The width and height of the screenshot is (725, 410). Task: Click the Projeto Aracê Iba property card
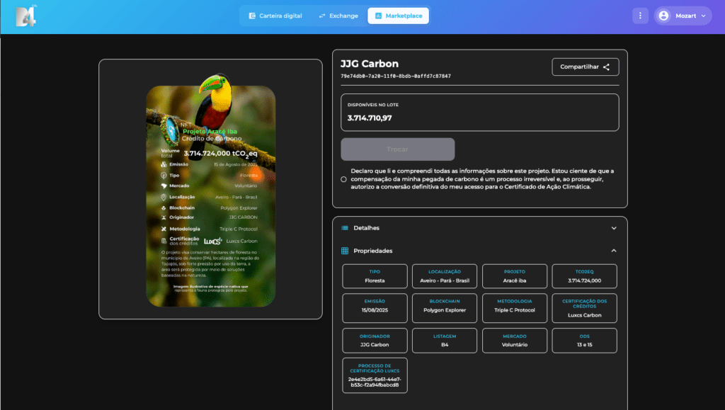click(x=515, y=276)
